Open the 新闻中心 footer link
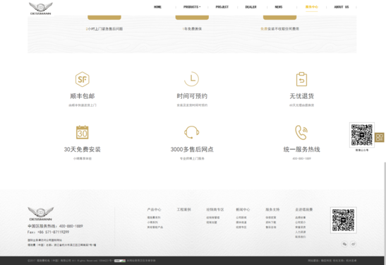This screenshot has width=386, height=265. click(243, 210)
